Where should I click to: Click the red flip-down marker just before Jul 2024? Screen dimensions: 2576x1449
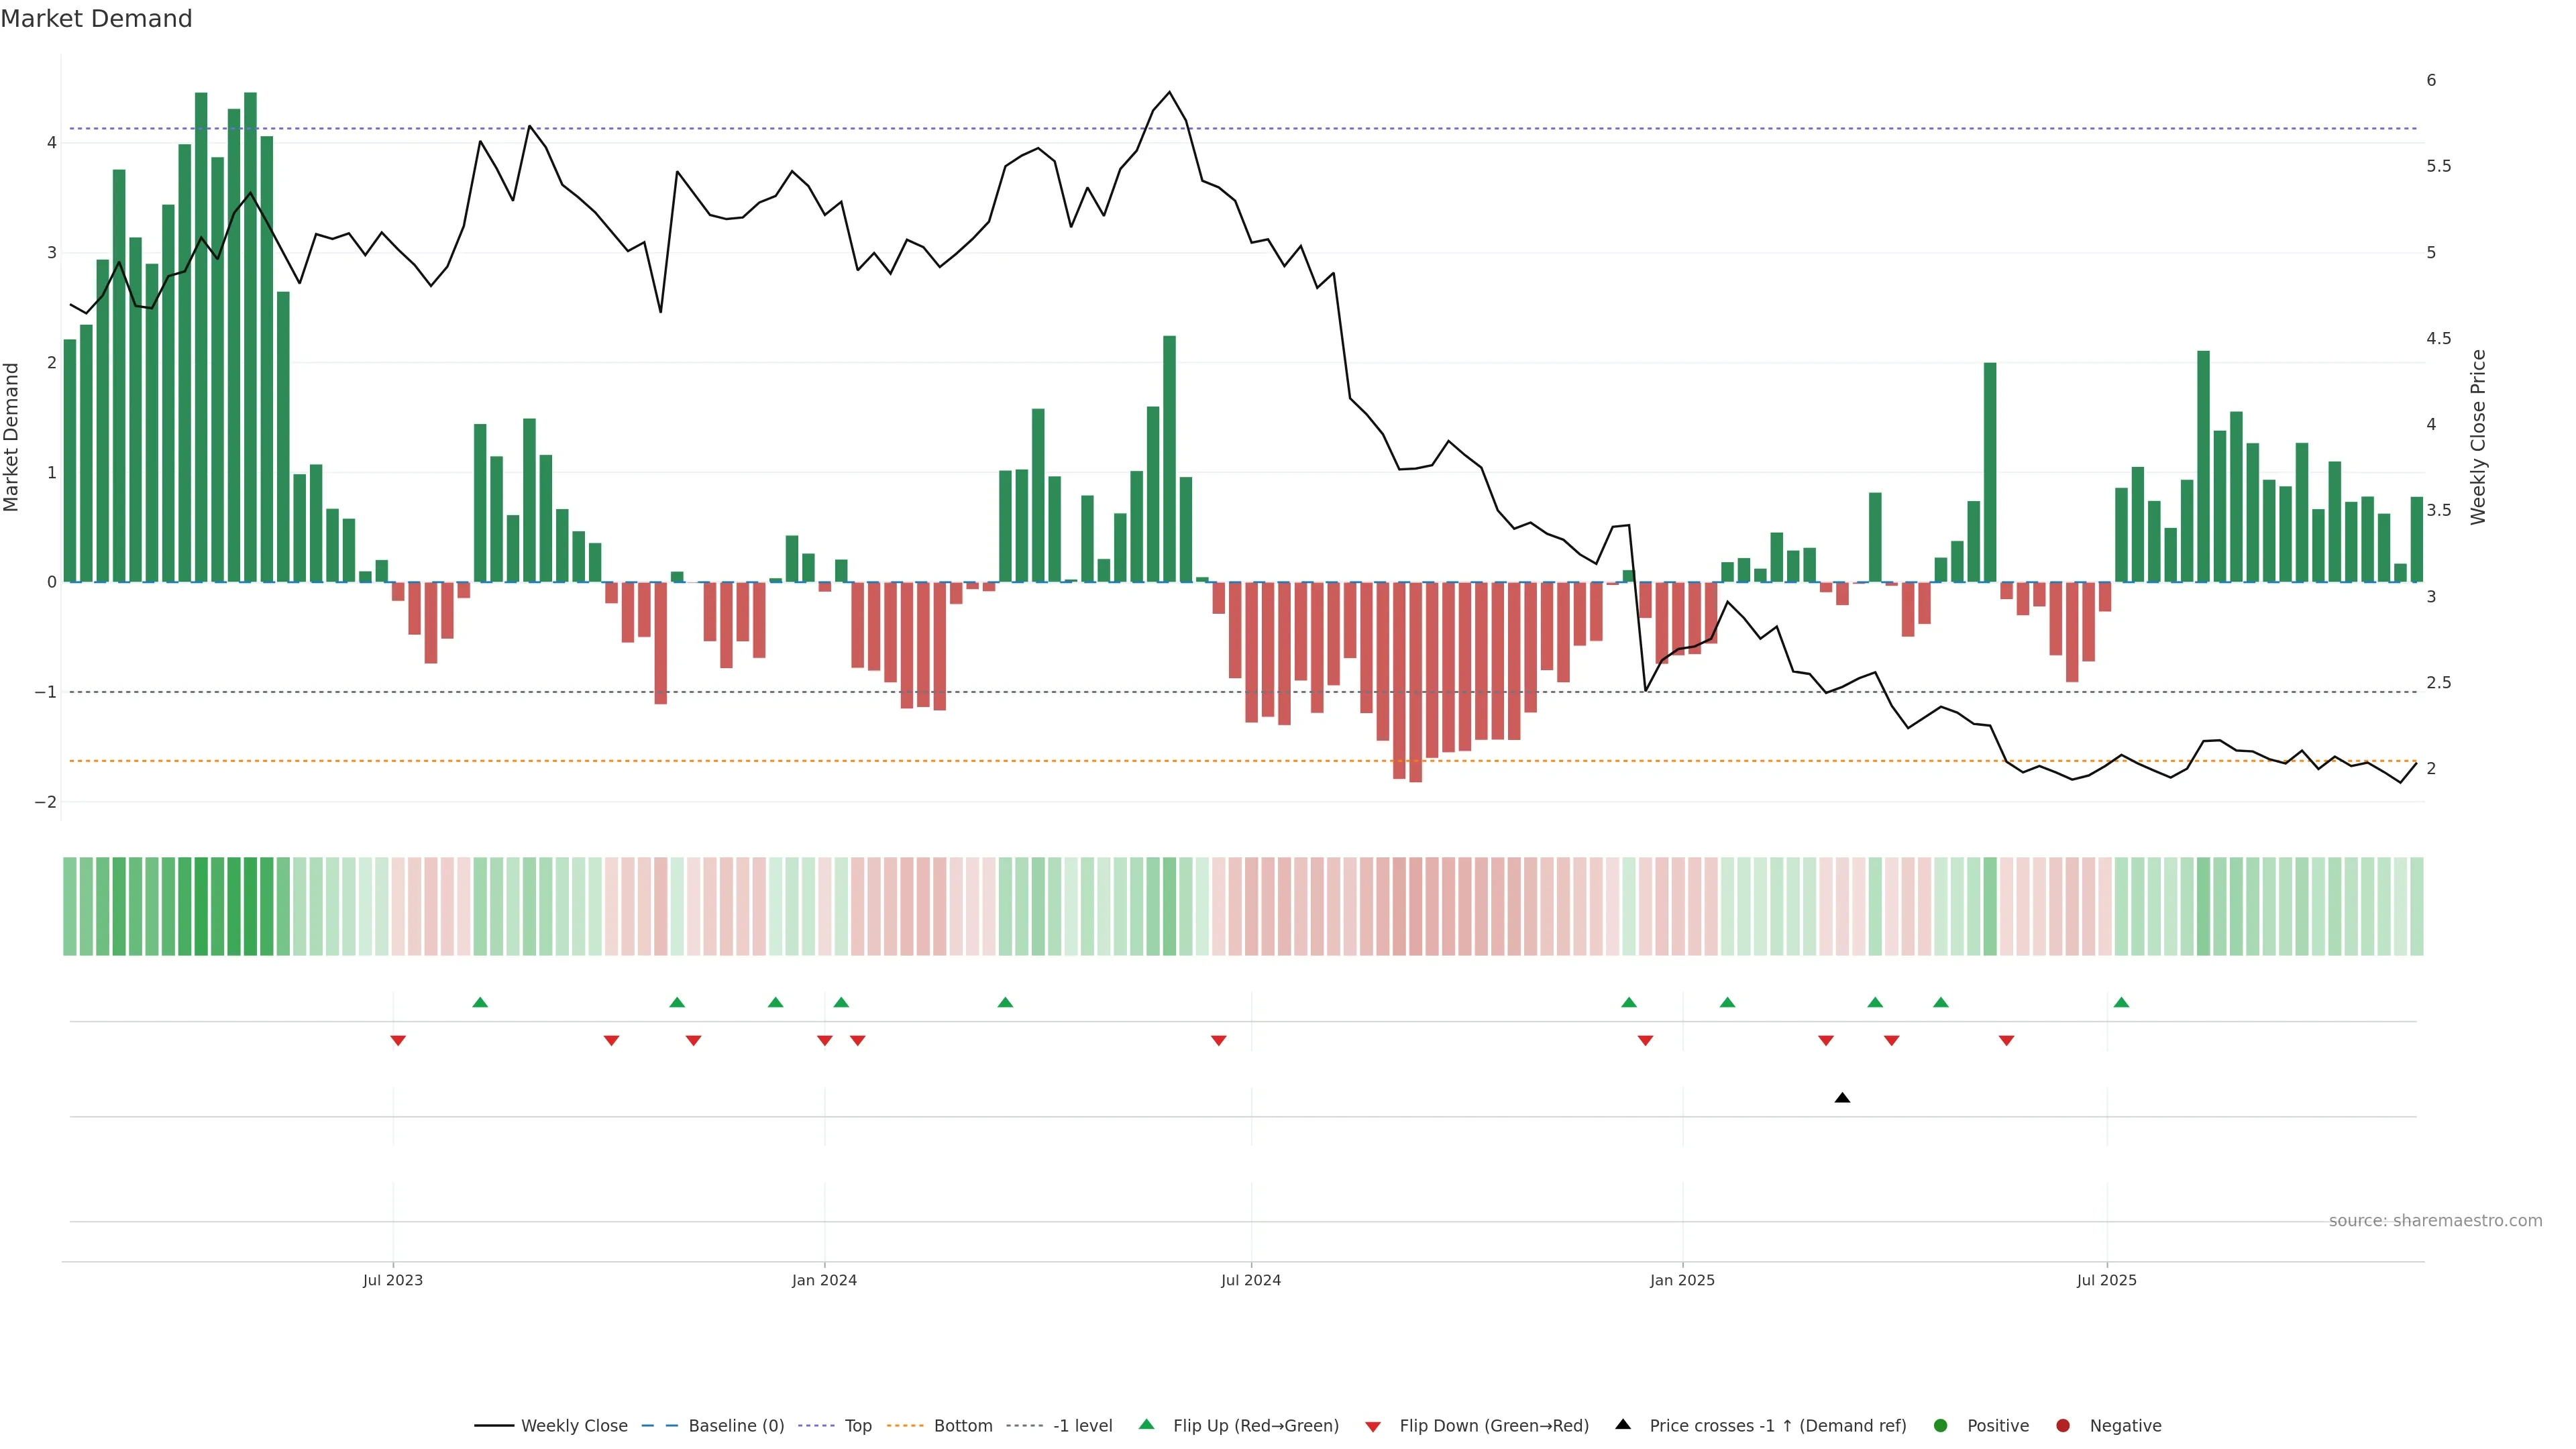pyautogui.click(x=1218, y=1041)
